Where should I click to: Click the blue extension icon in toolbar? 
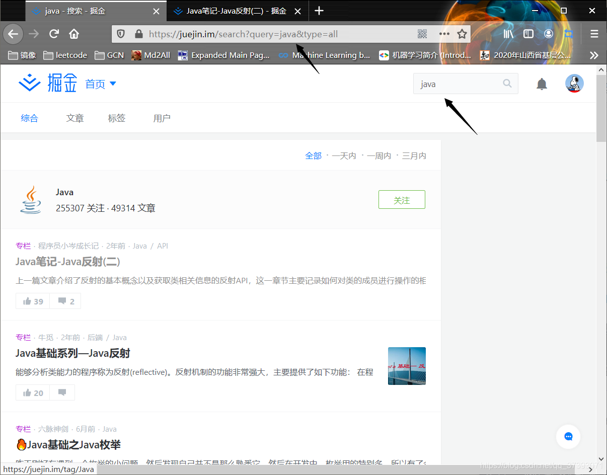tap(569, 34)
